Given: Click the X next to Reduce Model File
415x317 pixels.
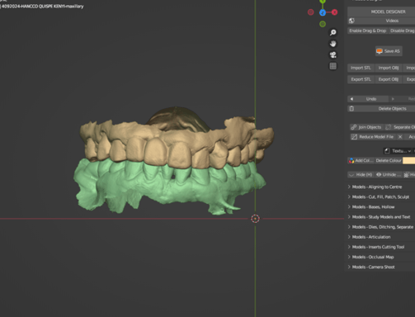Looking at the screenshot, I should (x=400, y=137).
